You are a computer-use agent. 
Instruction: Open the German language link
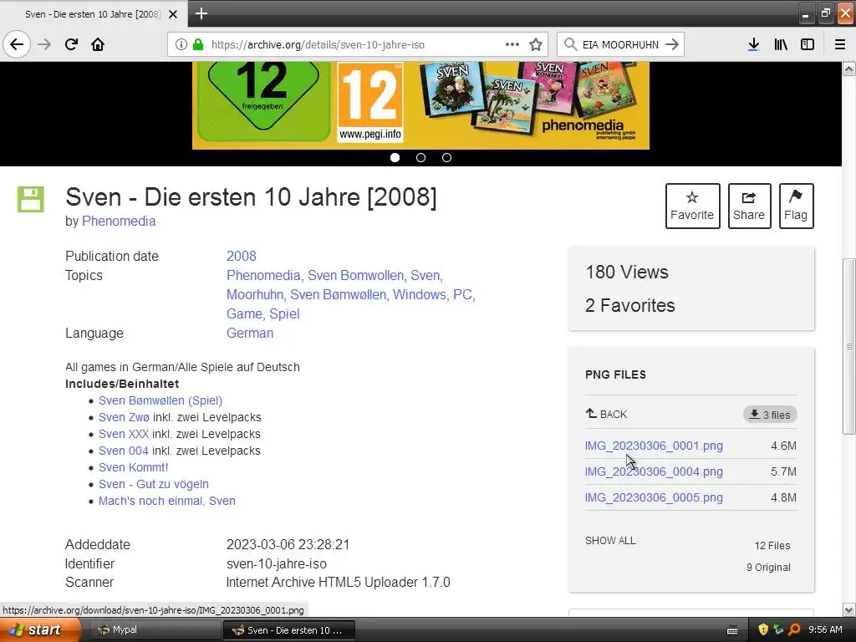(x=250, y=333)
